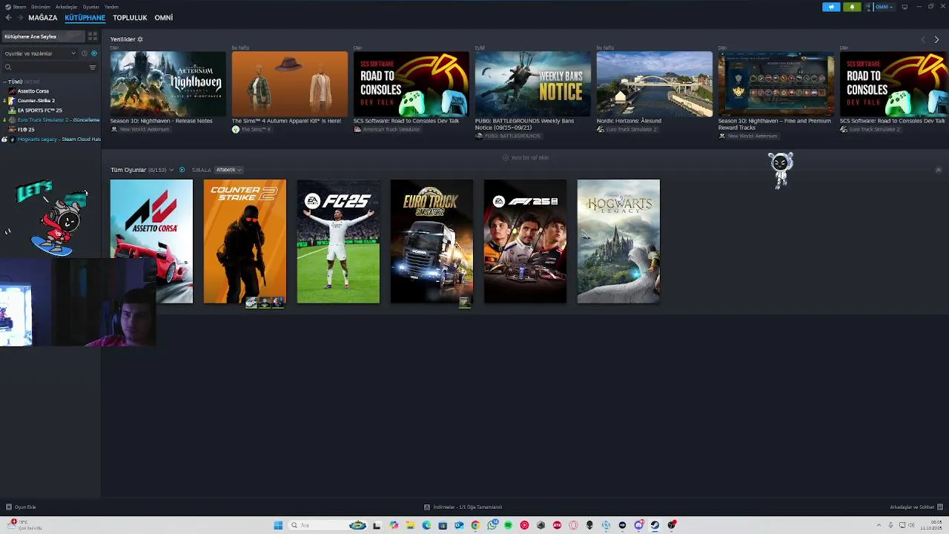
Task: Open Discord from the taskbar
Action: 638,525
